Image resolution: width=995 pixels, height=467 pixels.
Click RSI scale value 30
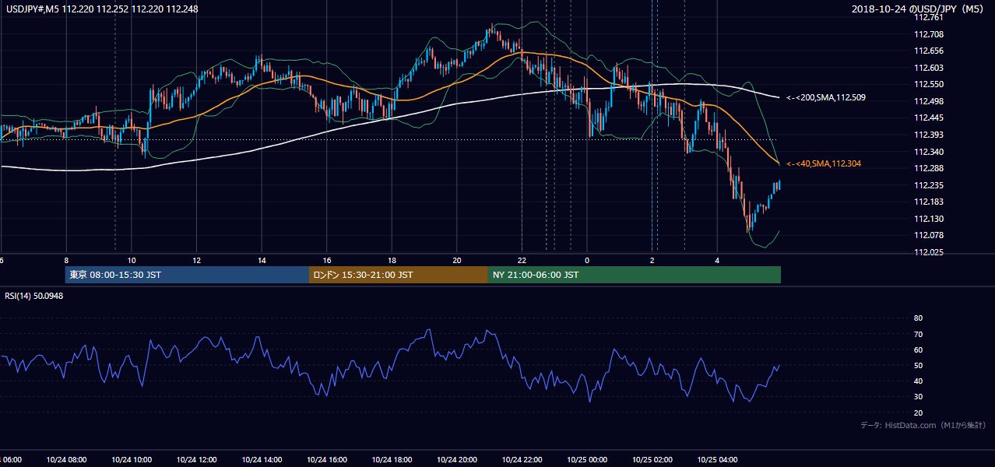[x=918, y=397]
